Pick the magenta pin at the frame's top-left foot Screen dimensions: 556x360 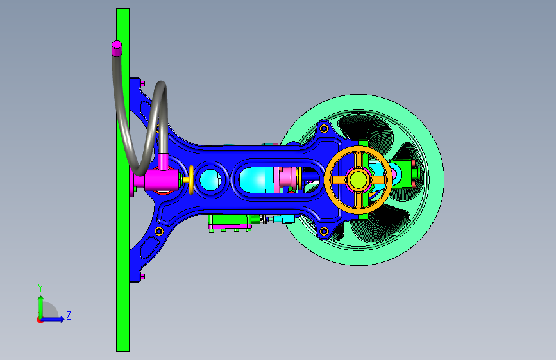[142, 84]
